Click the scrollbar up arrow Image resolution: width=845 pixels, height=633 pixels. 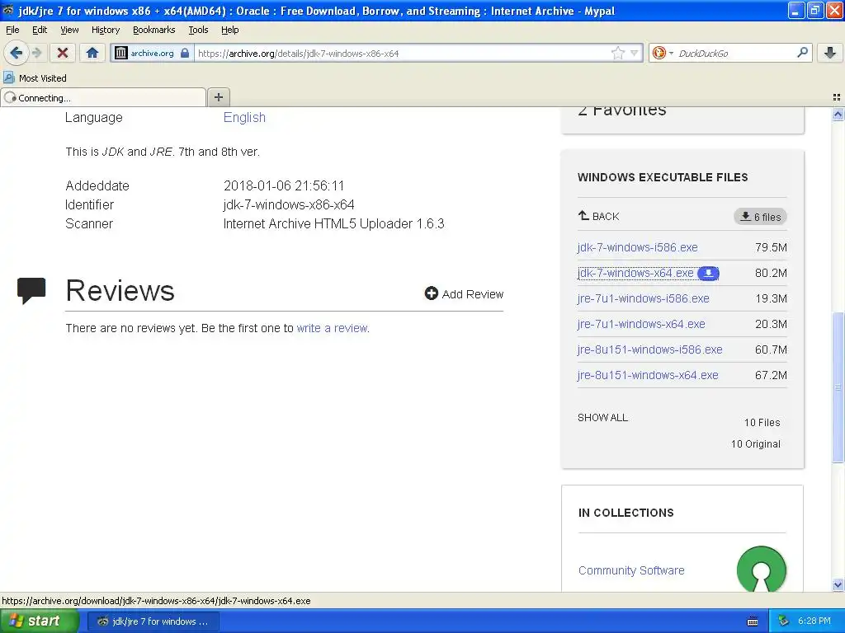838,114
